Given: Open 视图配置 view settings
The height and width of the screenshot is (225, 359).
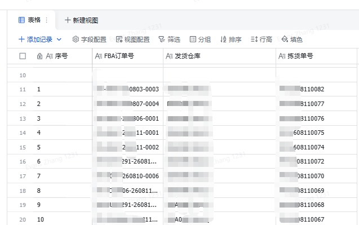Looking at the screenshot, I should [133, 39].
